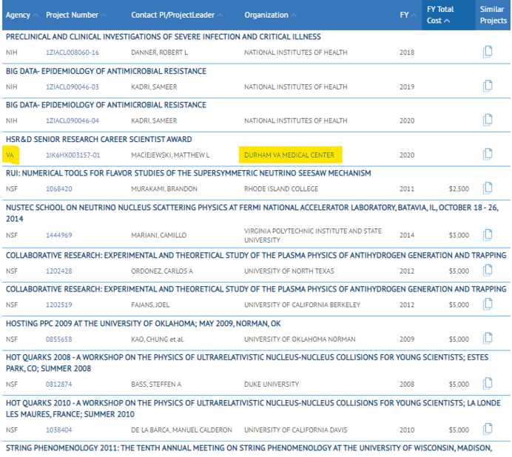Open similar projects for project 1202428
The height and width of the screenshot is (457, 512).
coord(488,271)
